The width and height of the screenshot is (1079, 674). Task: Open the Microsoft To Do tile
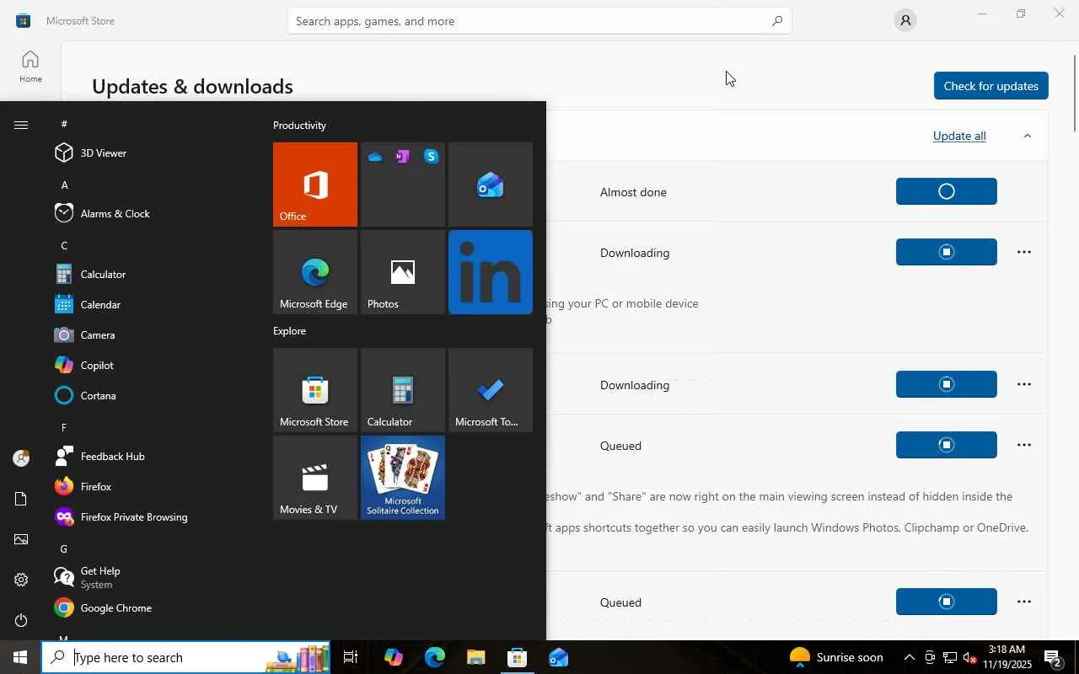pyautogui.click(x=491, y=390)
